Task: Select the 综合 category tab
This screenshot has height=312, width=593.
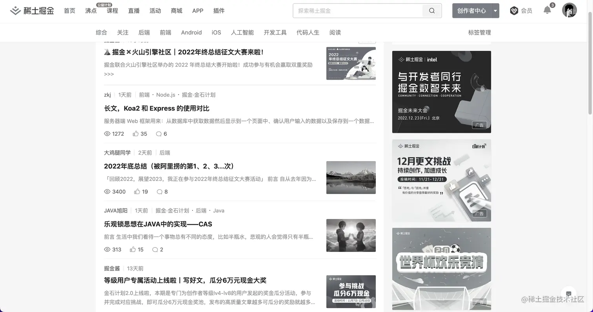Action: 102,32
